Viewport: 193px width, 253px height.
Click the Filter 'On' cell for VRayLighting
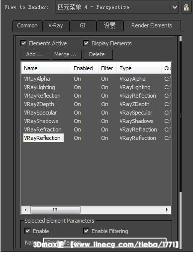click(104, 87)
